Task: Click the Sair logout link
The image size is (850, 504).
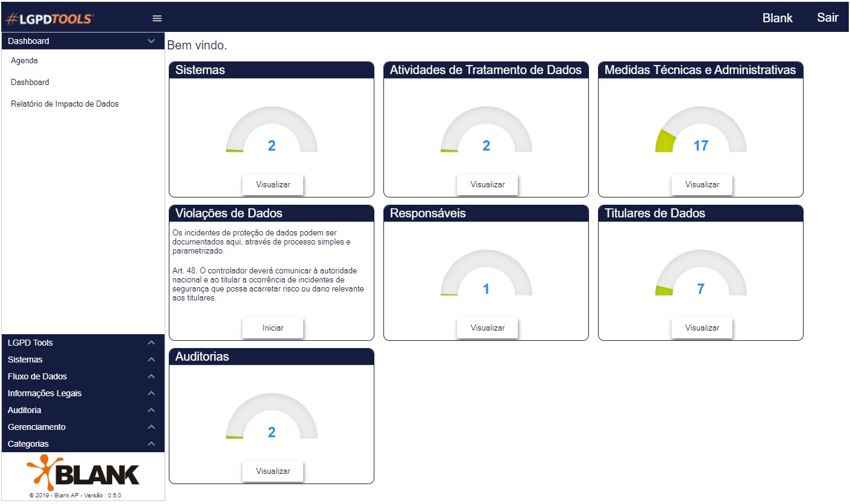Action: point(828,17)
